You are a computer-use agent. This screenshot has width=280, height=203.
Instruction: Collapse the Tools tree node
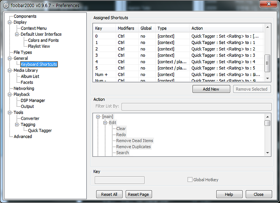9,113
